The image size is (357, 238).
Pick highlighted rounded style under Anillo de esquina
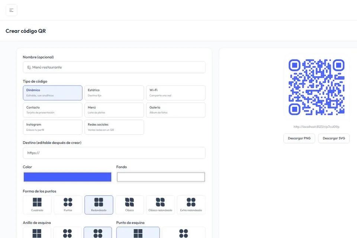98,232
